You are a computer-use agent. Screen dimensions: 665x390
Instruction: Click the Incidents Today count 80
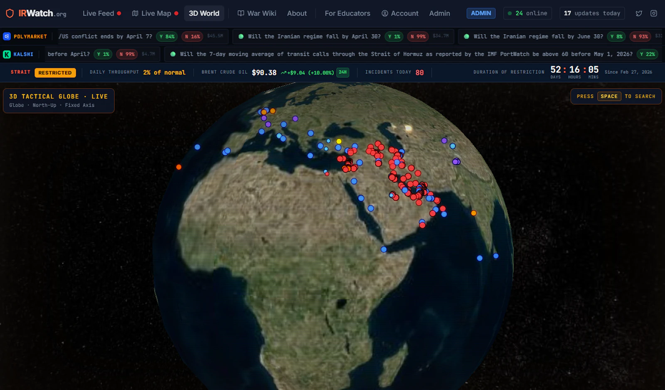click(x=420, y=72)
